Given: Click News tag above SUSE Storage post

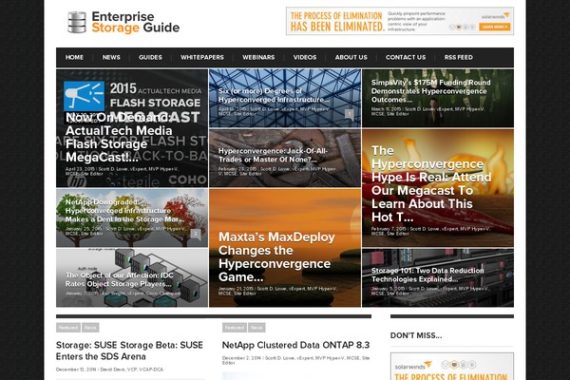Looking at the screenshot, I should [x=90, y=328].
